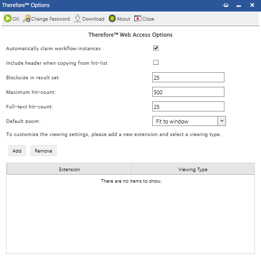Click the green About circle icon
Screen dimensions: 261x260
[x=112, y=19]
